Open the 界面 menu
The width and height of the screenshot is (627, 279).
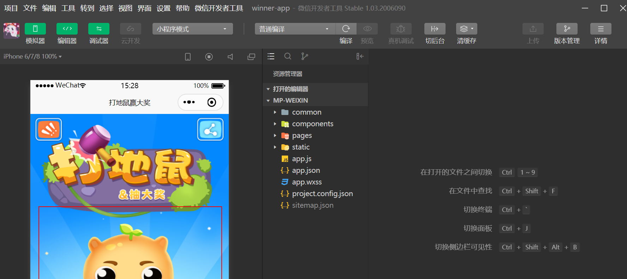pyautogui.click(x=144, y=8)
